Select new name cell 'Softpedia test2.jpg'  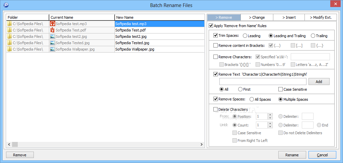click(x=159, y=36)
